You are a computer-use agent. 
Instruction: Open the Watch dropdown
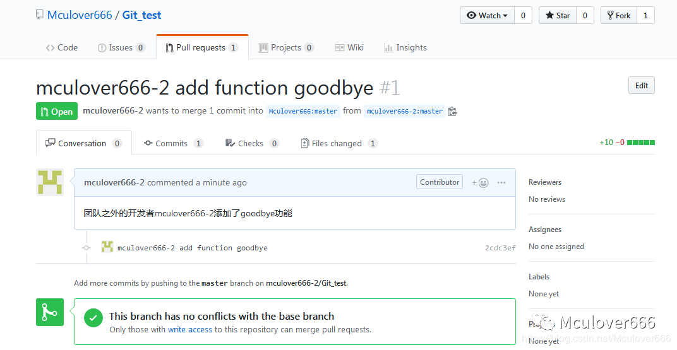click(487, 16)
